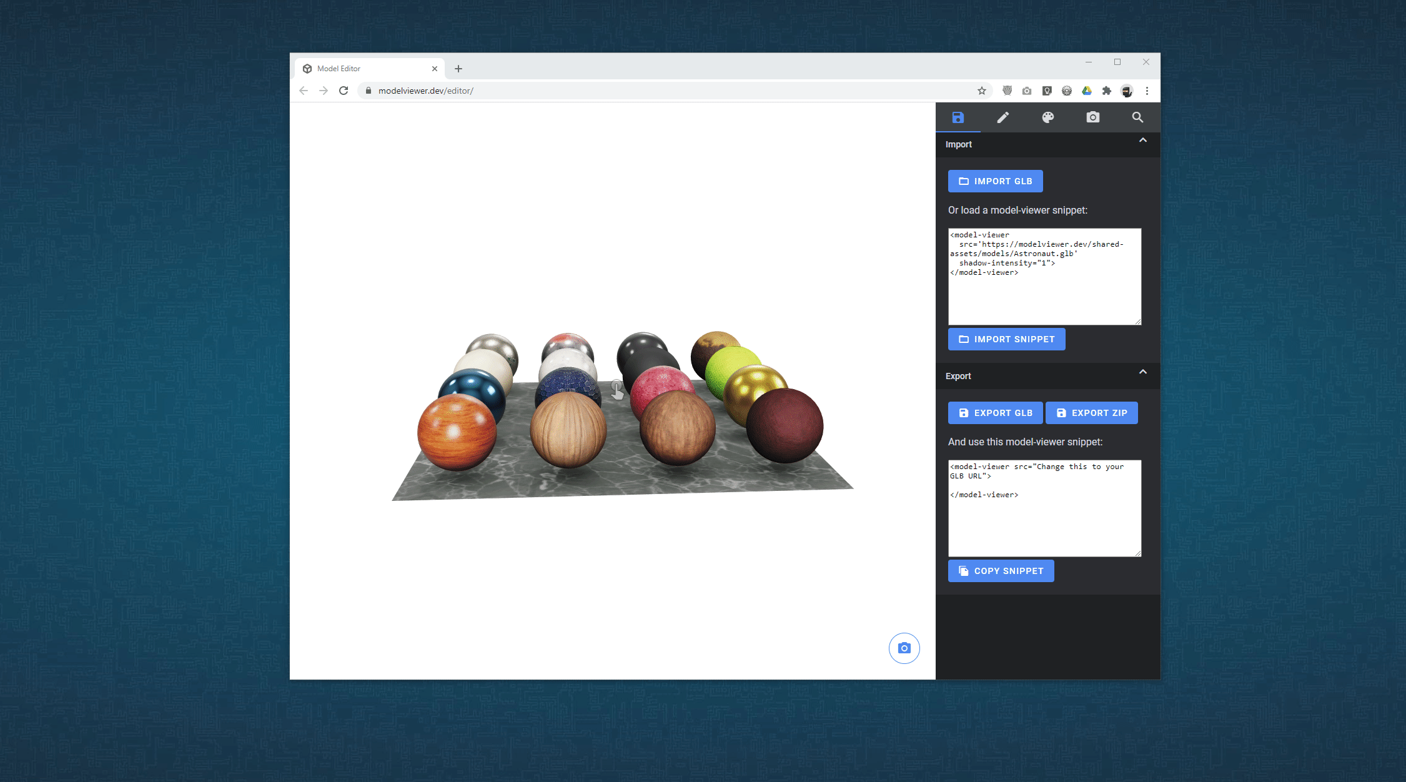The height and width of the screenshot is (782, 1406).
Task: Open the inspector magnifier tab
Action: [x=1137, y=117]
